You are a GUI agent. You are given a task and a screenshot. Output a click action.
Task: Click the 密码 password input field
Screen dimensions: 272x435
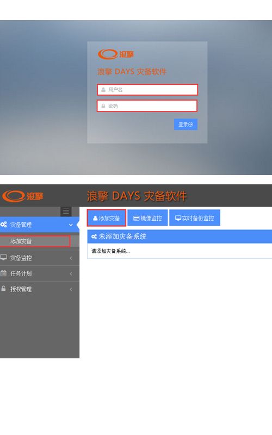pos(147,106)
